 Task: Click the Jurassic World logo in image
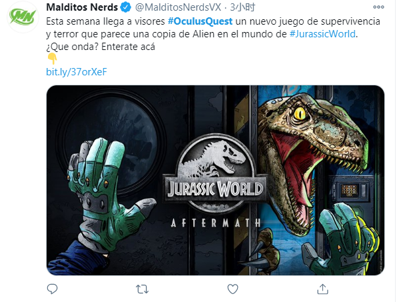click(x=214, y=173)
